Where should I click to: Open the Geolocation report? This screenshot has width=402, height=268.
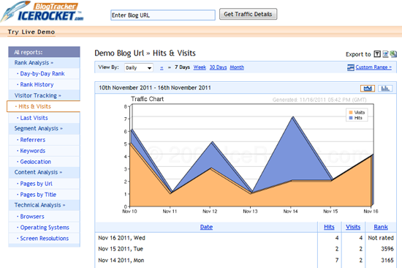click(x=35, y=162)
